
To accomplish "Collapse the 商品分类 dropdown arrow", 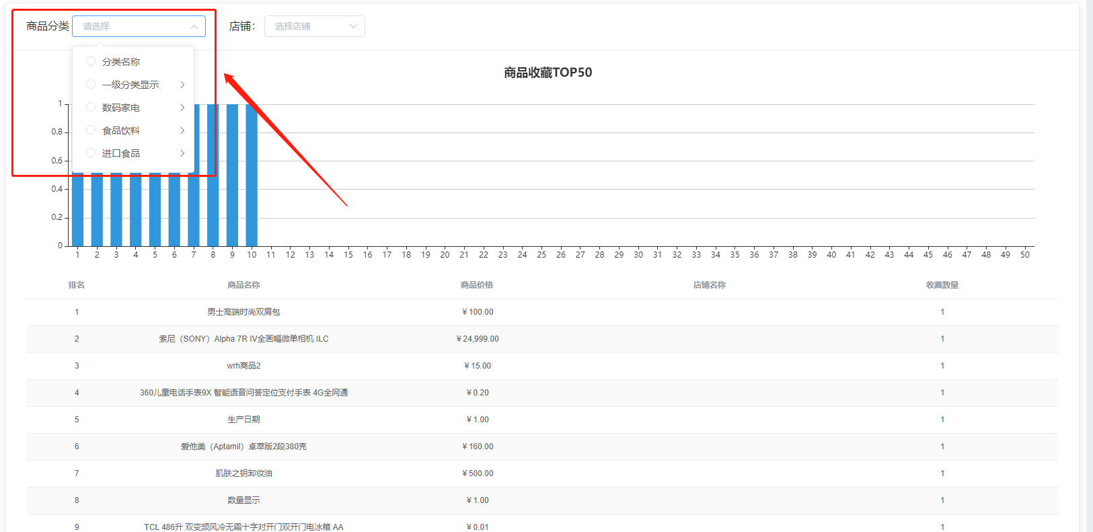I will (x=194, y=26).
